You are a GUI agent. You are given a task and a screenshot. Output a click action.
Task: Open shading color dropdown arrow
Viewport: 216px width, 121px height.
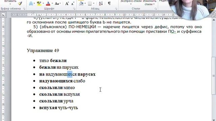(x=85, y=4)
